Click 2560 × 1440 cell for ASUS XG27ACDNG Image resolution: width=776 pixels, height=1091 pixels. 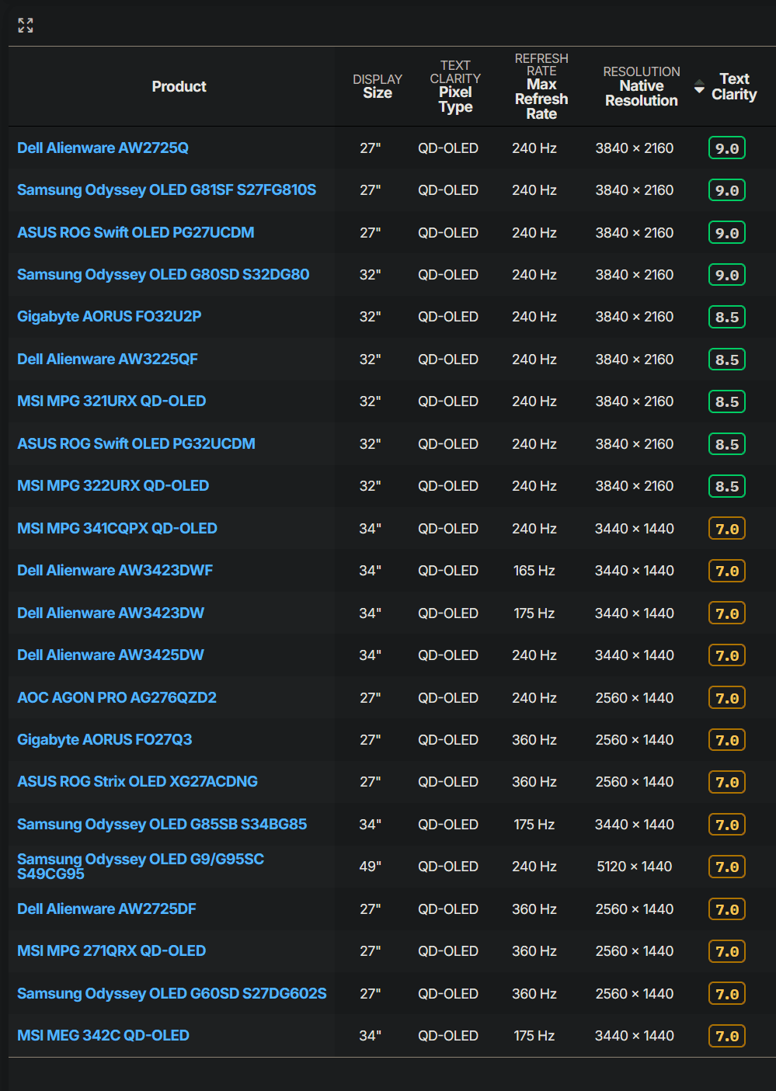pyautogui.click(x=635, y=782)
